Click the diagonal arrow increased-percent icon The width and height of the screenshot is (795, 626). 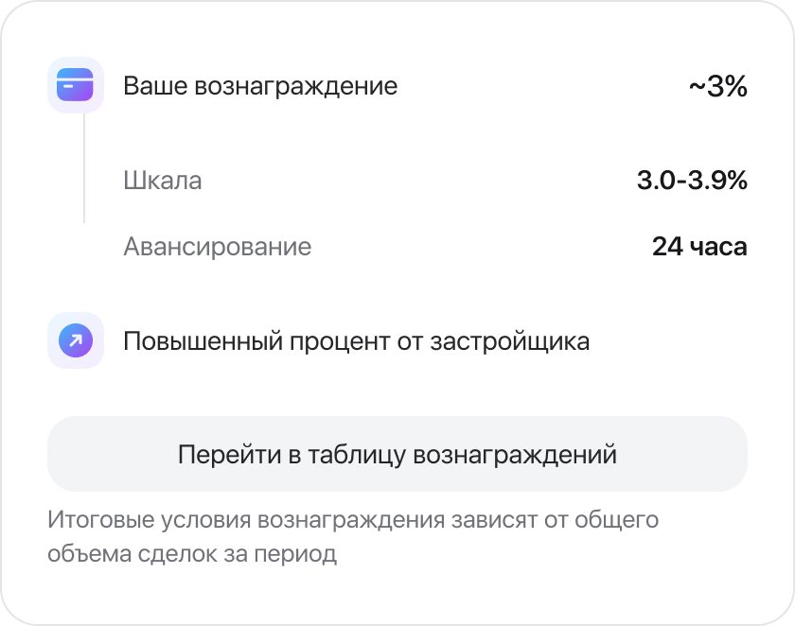[76, 340]
